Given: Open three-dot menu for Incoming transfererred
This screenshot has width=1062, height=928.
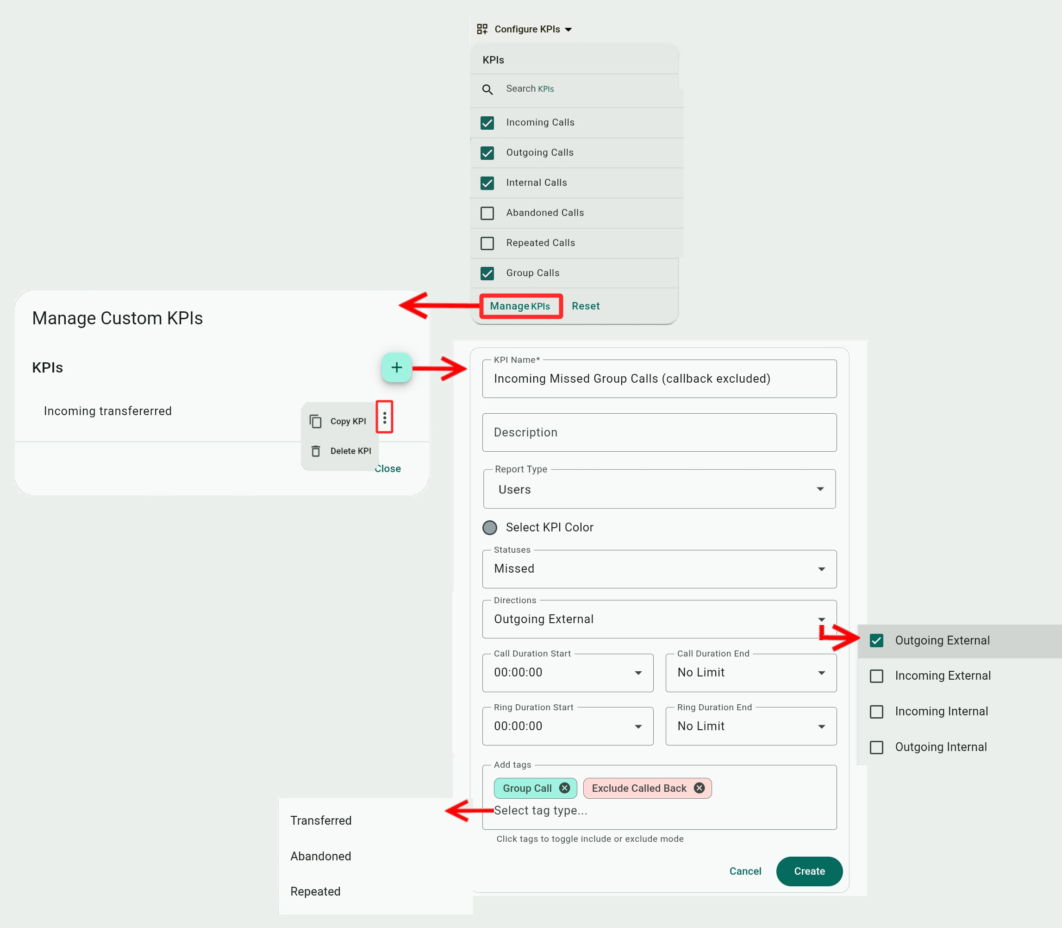Looking at the screenshot, I should coord(385,417).
